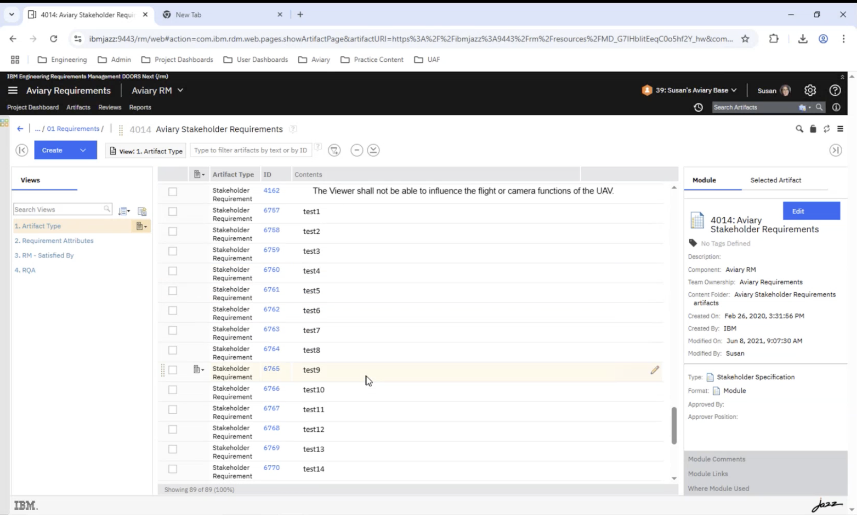Click the module lock icon
This screenshot has height=515, width=857.
[x=813, y=129]
